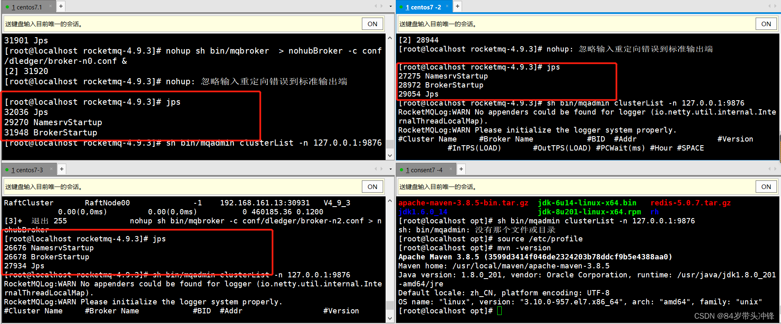781x324 pixels.
Task: Click the keyboard-input notice text in the centos7 -2 pane
Action: tap(438, 24)
